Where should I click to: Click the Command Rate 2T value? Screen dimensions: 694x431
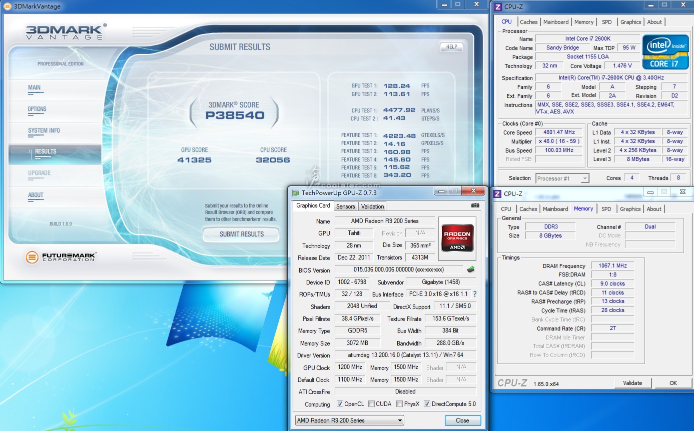click(x=612, y=328)
